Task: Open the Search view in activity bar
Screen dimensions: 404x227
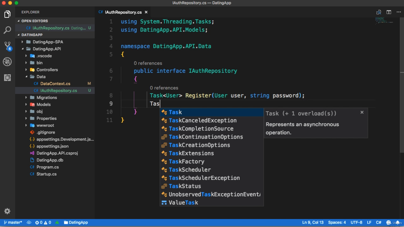Action: tap(7, 30)
